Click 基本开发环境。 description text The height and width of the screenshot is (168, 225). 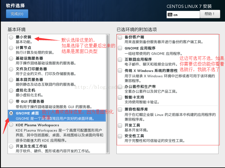(x=136, y=130)
